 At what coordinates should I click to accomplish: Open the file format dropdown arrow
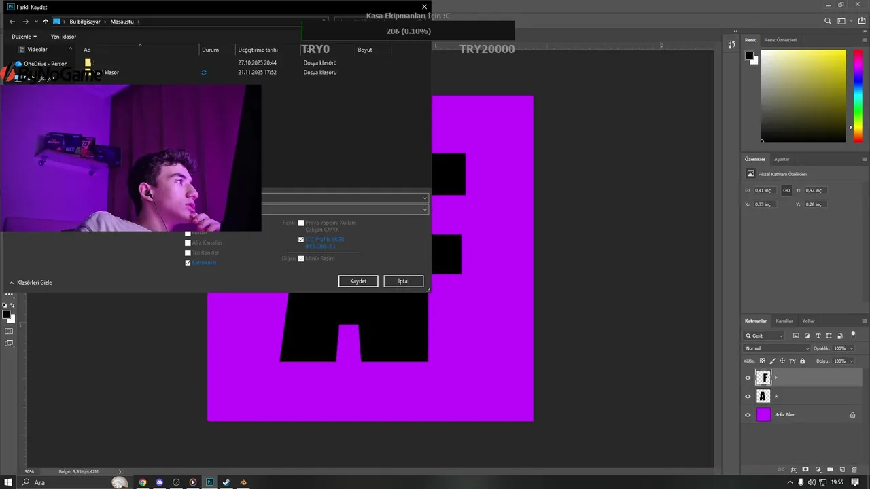(425, 209)
